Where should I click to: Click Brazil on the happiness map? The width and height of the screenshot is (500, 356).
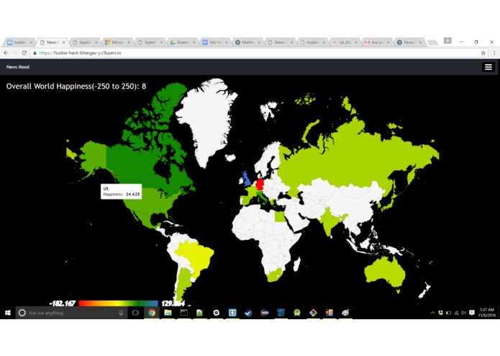[x=196, y=255]
